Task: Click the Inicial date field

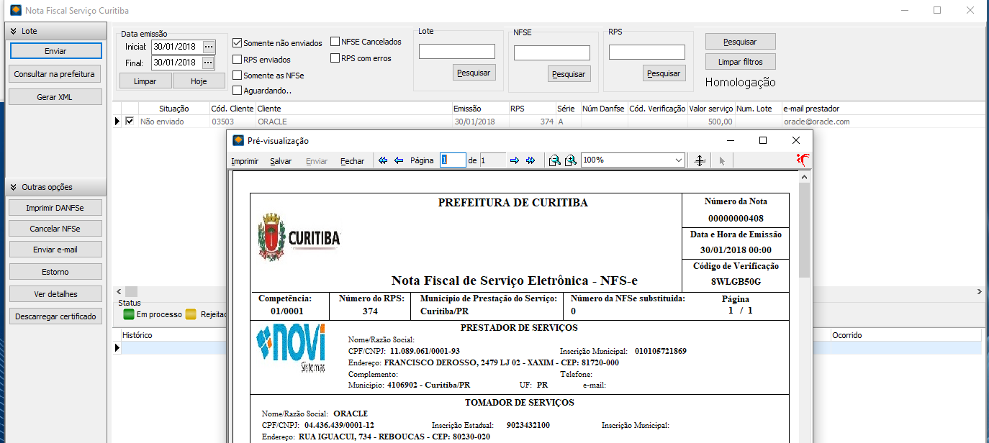Action: click(x=176, y=47)
